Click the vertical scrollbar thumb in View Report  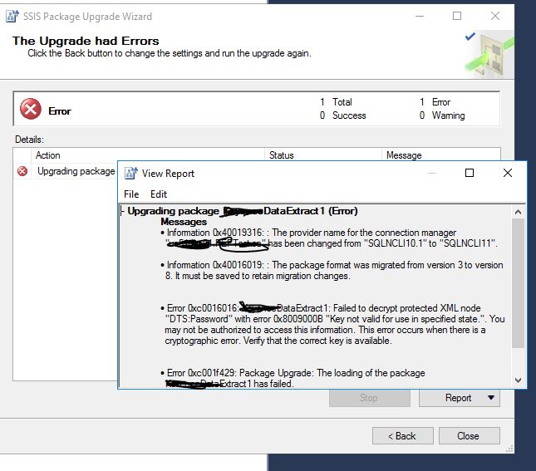coord(518,283)
